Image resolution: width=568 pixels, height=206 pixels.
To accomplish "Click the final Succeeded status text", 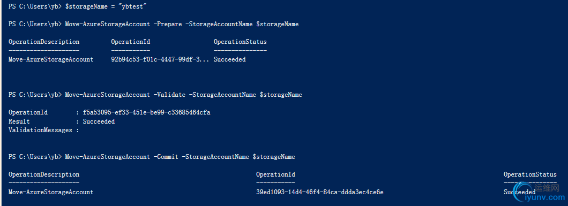I will pos(519,192).
